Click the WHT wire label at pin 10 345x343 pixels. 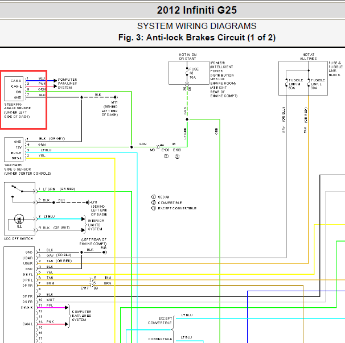(x=51, y=300)
